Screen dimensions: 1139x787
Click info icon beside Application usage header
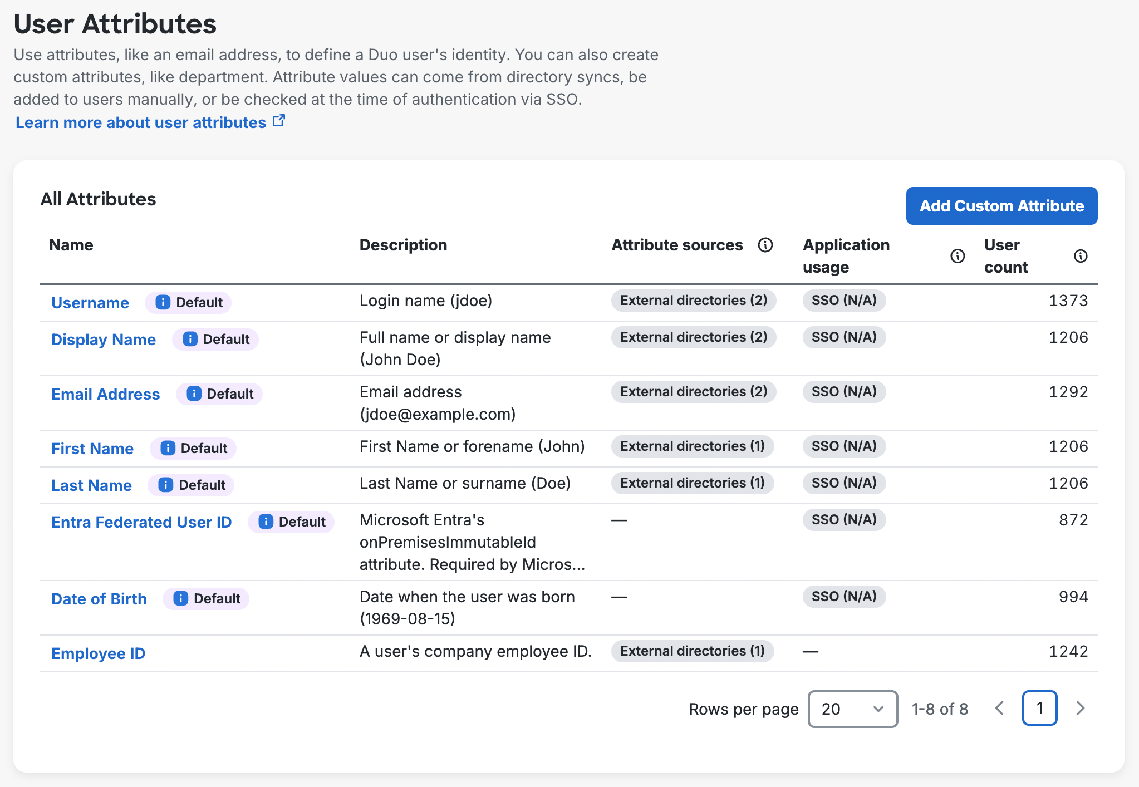[957, 256]
